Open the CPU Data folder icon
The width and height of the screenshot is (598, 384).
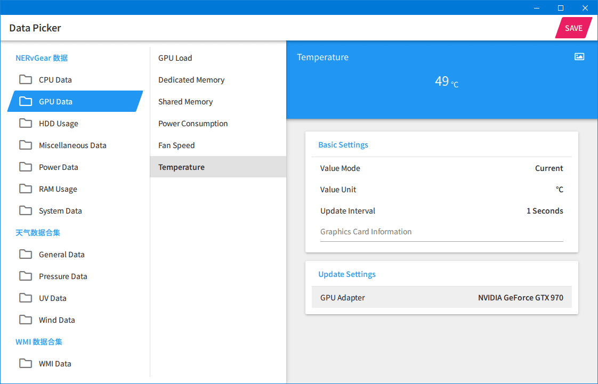pos(26,79)
